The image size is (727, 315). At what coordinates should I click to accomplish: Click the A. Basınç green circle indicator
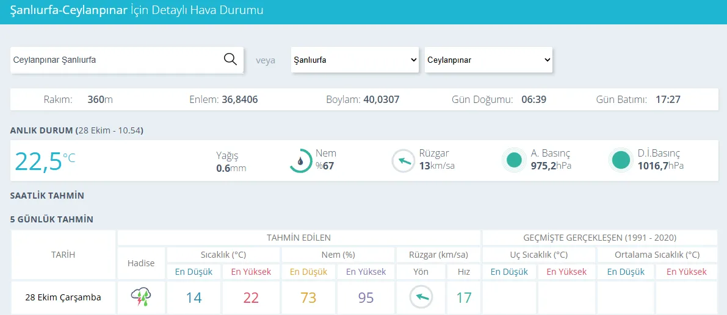[514, 160]
